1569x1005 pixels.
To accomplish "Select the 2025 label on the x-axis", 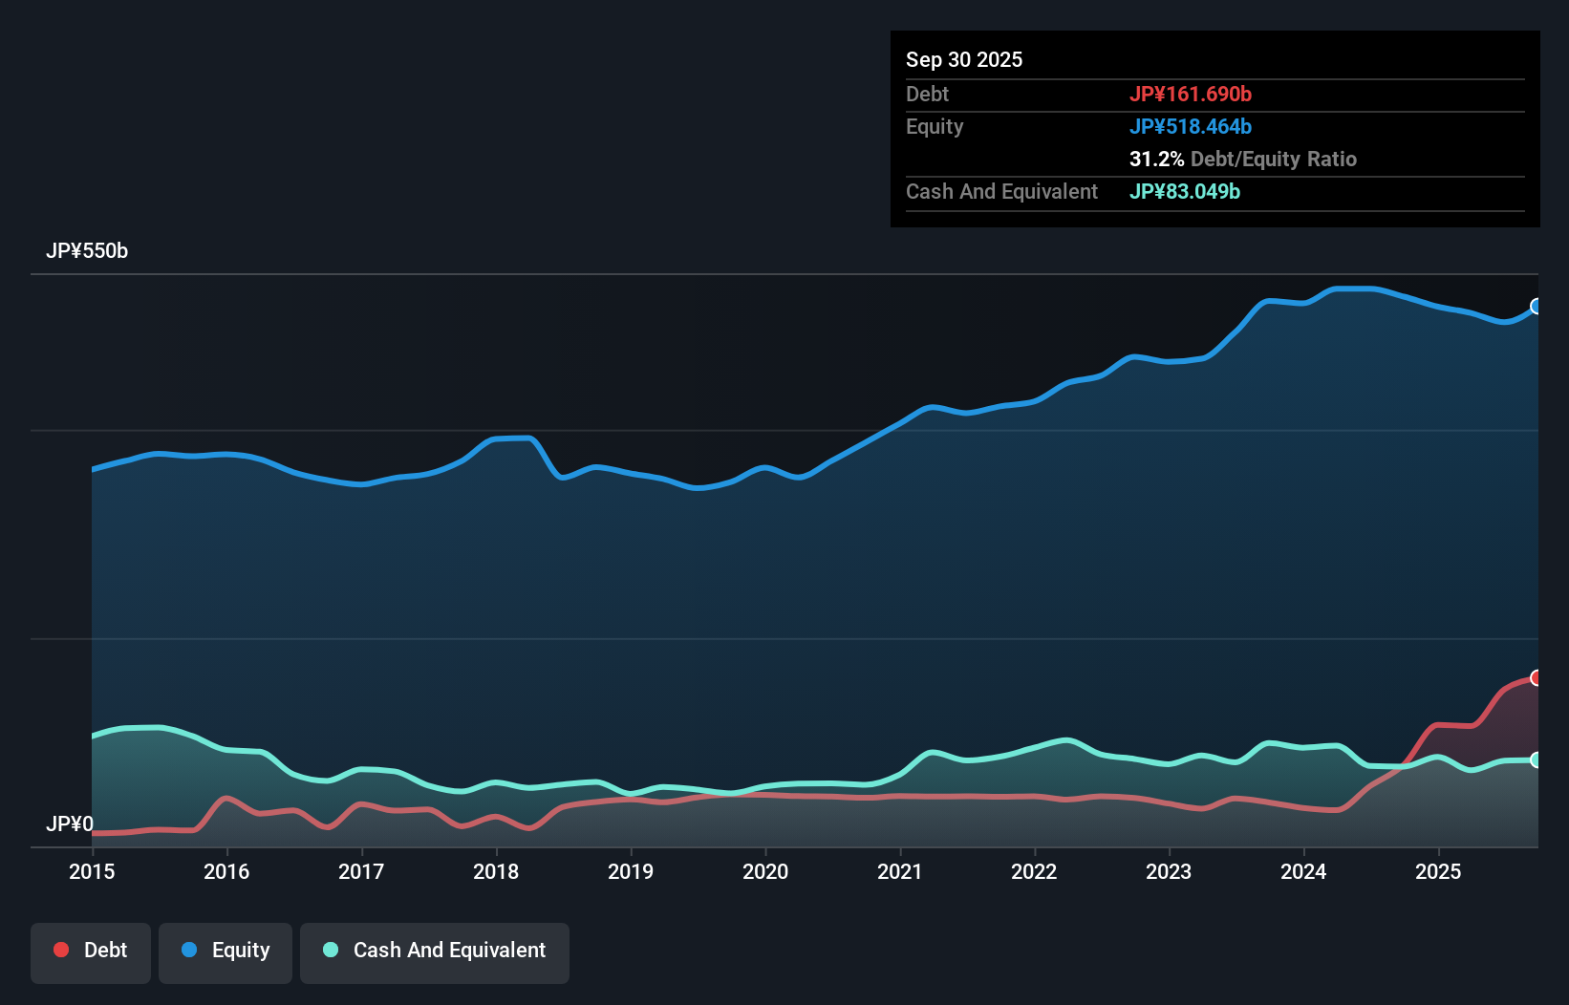I will (1439, 871).
